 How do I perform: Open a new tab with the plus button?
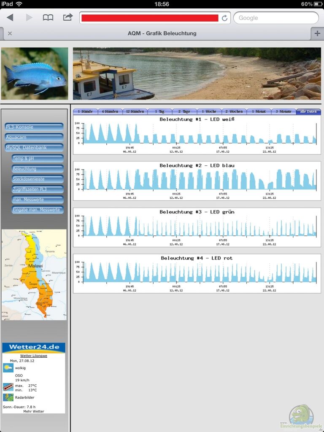(317, 33)
